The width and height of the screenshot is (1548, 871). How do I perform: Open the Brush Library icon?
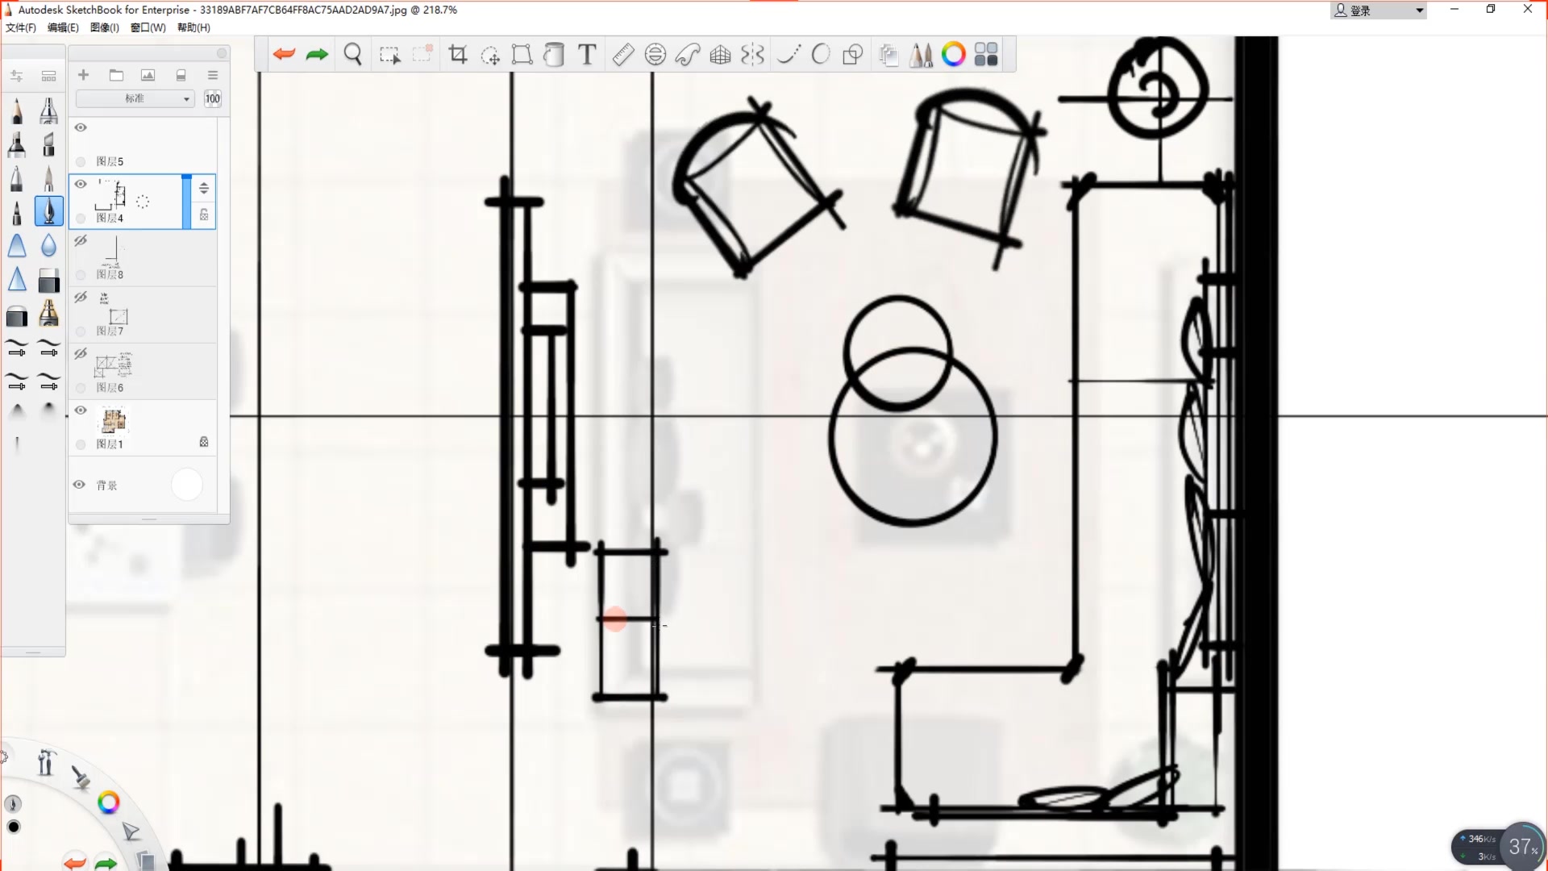(921, 54)
